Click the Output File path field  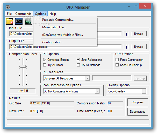coord(66,47)
